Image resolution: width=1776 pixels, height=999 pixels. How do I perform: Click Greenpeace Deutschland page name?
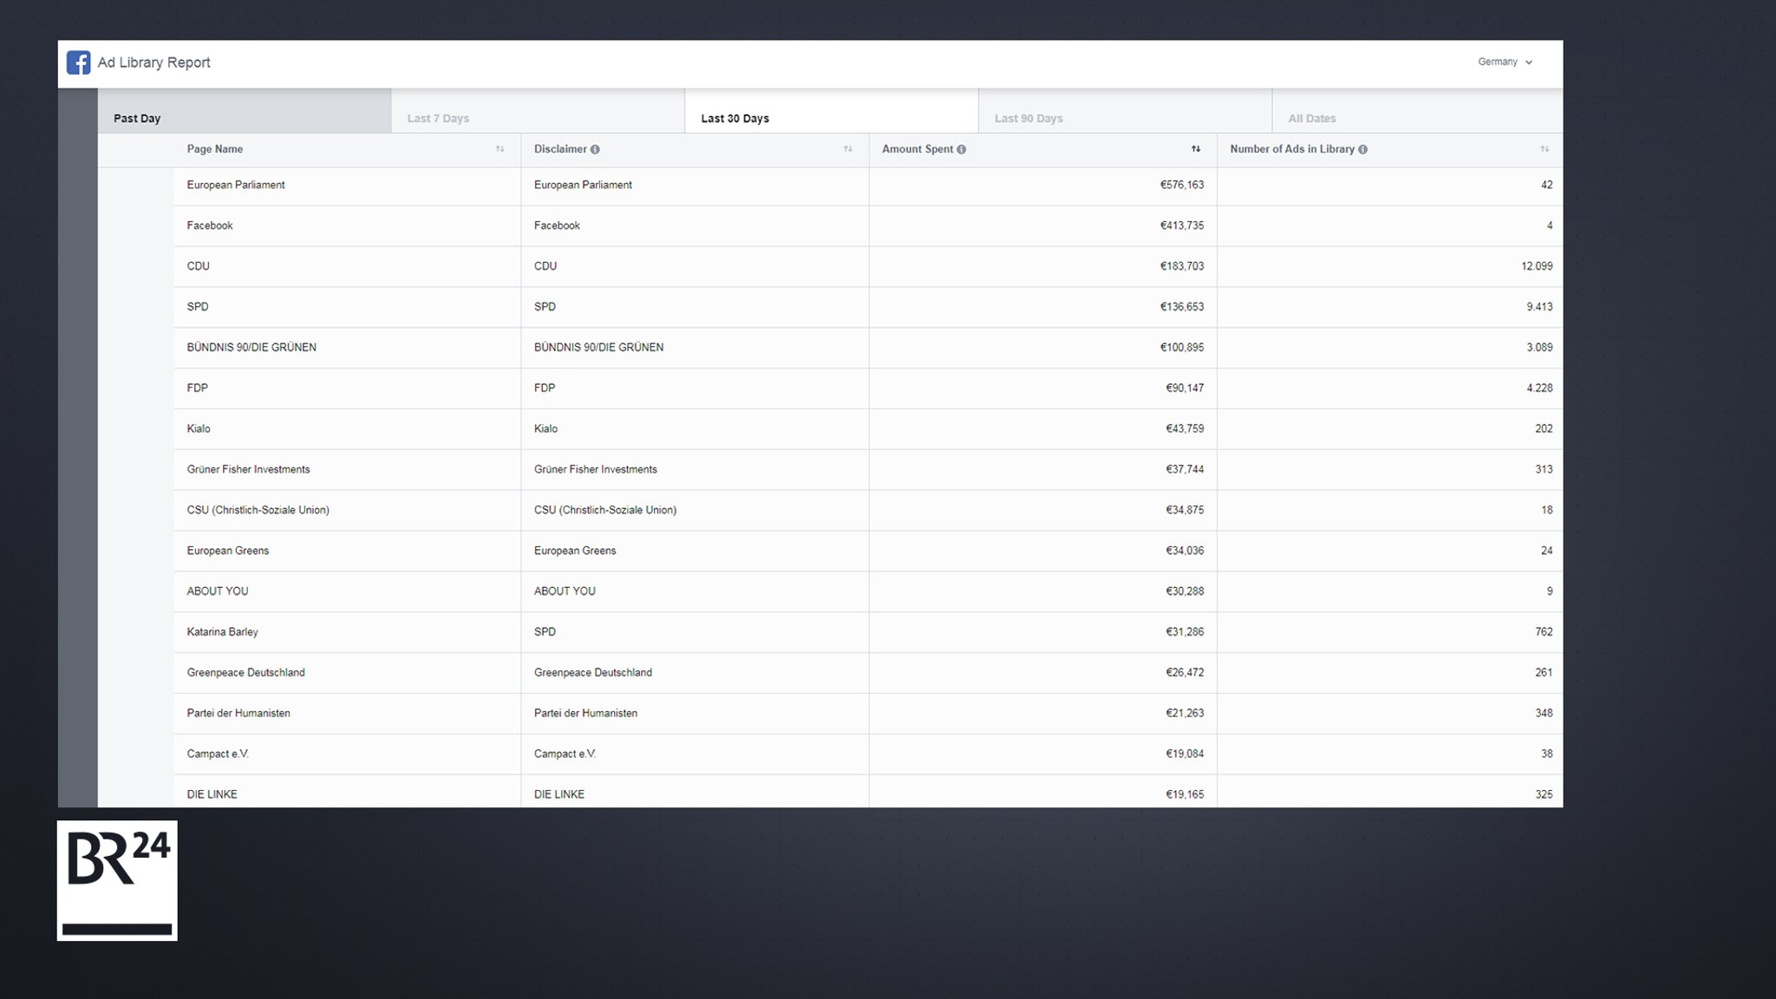246,673
